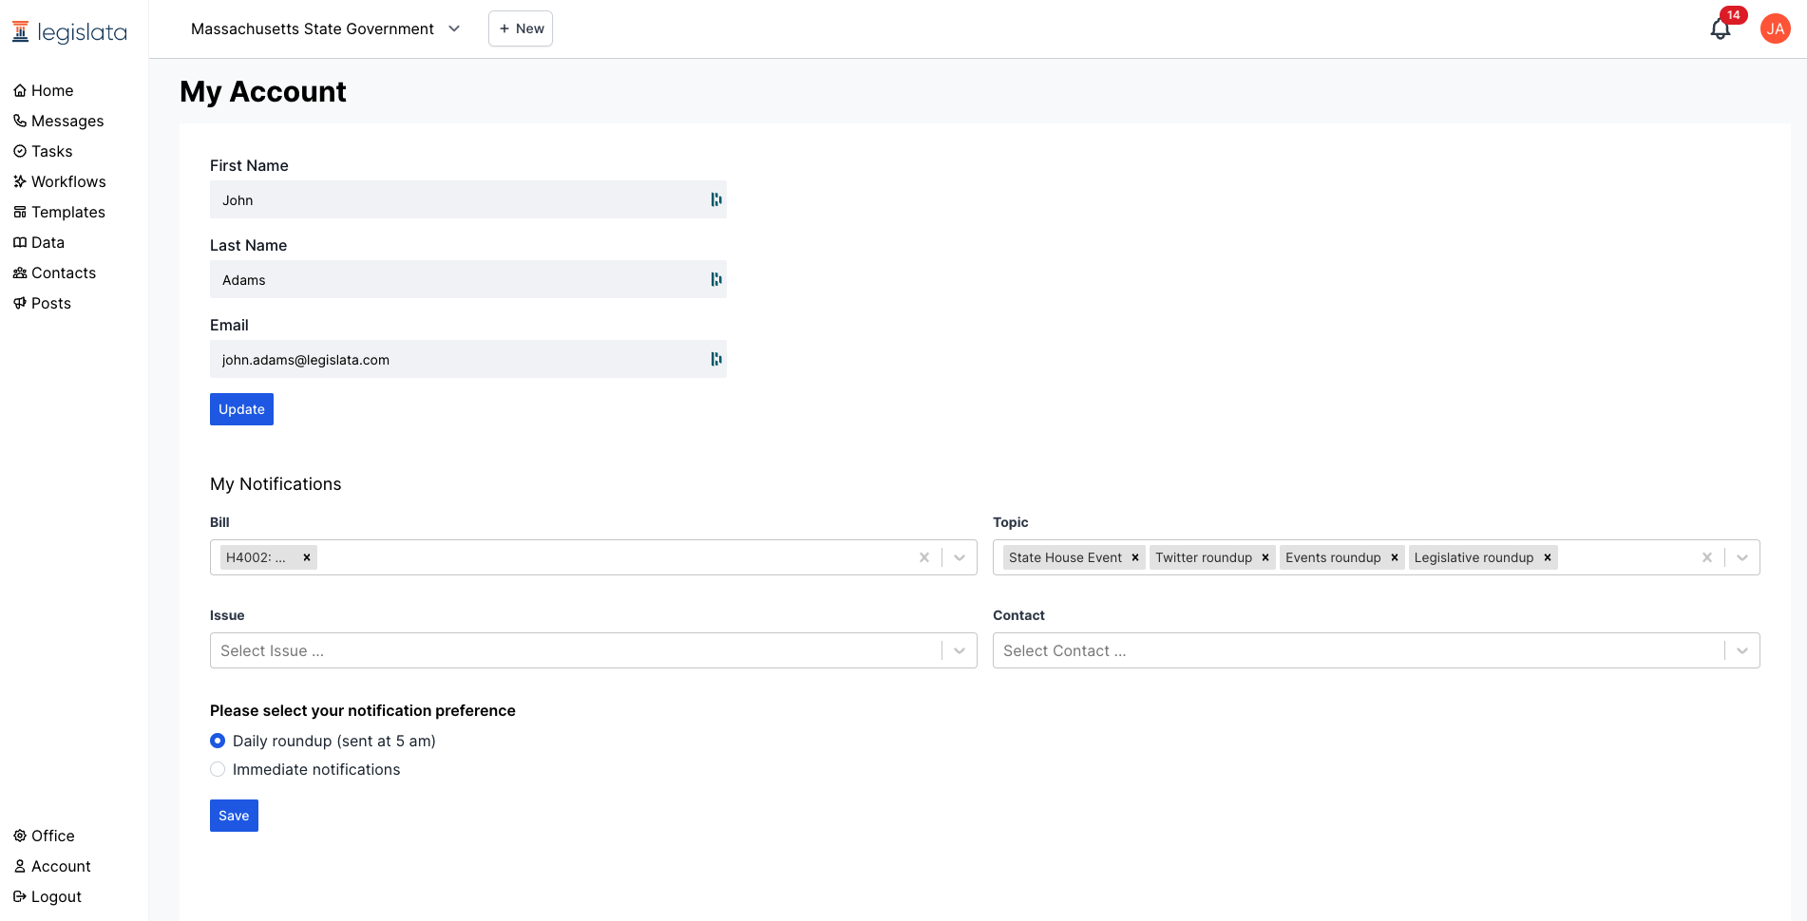Click the legislata logo
Image resolution: width=1807 pixels, height=921 pixels.
tap(69, 32)
